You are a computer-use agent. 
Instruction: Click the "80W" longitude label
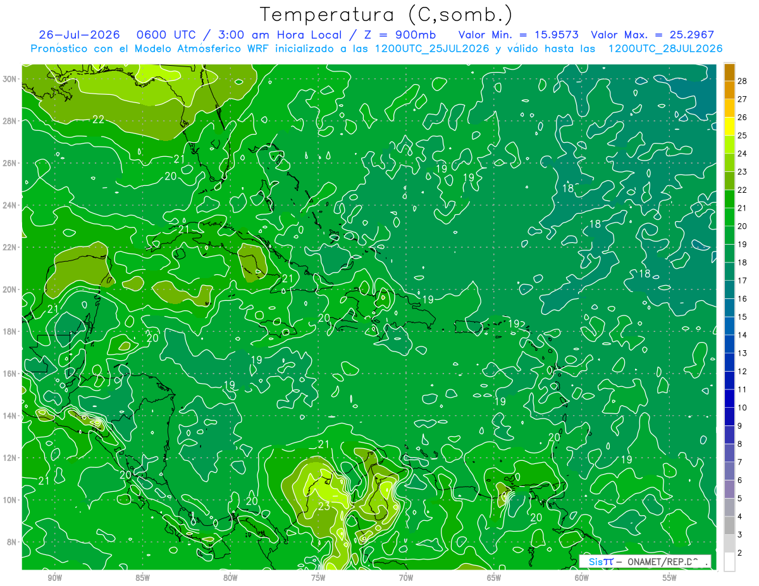coord(230,578)
